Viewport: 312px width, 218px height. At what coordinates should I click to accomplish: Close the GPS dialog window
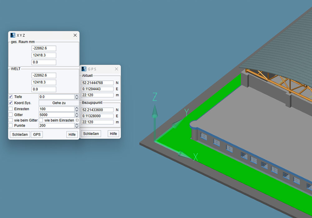116,69
